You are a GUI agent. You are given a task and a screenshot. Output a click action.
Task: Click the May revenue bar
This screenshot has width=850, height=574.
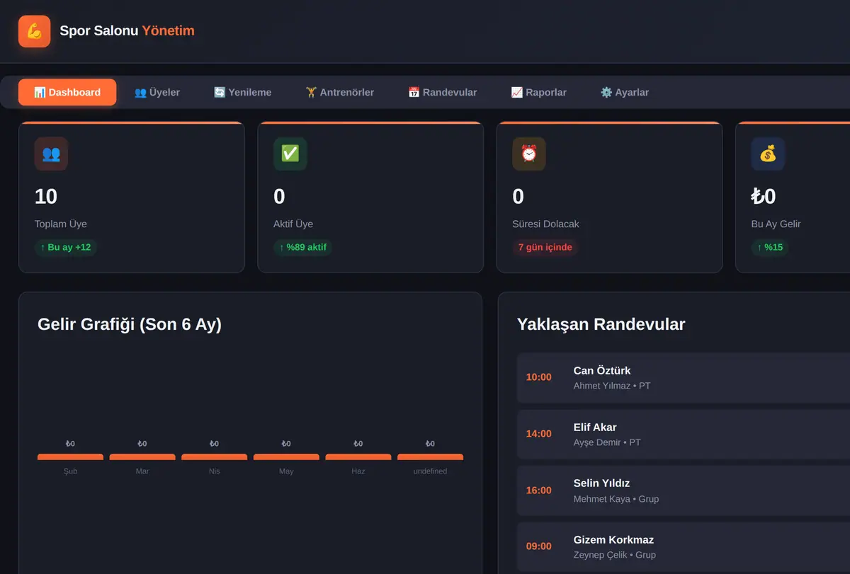tap(286, 457)
